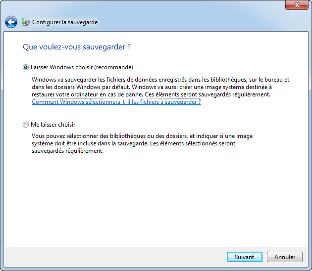This screenshot has width=312, height=271.
Task: Close the Configurer la sauvegarde window
Action: pos(297,5)
